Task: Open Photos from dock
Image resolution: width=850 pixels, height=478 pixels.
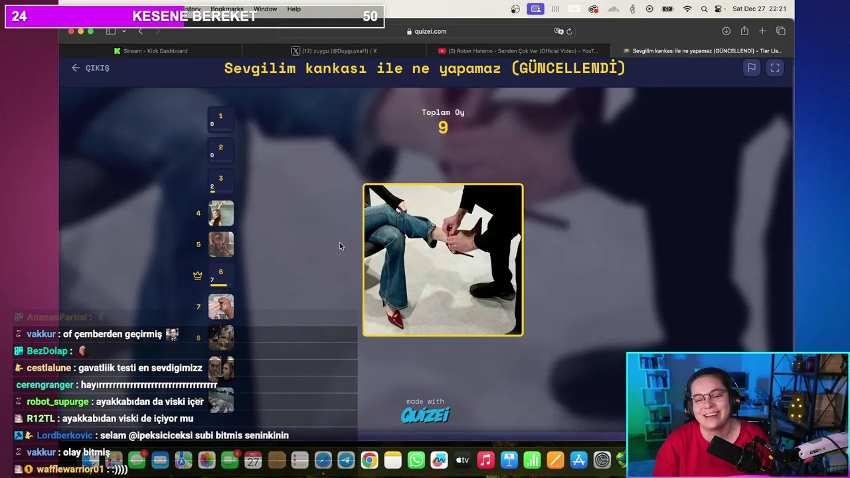Action: pyautogui.click(x=207, y=460)
